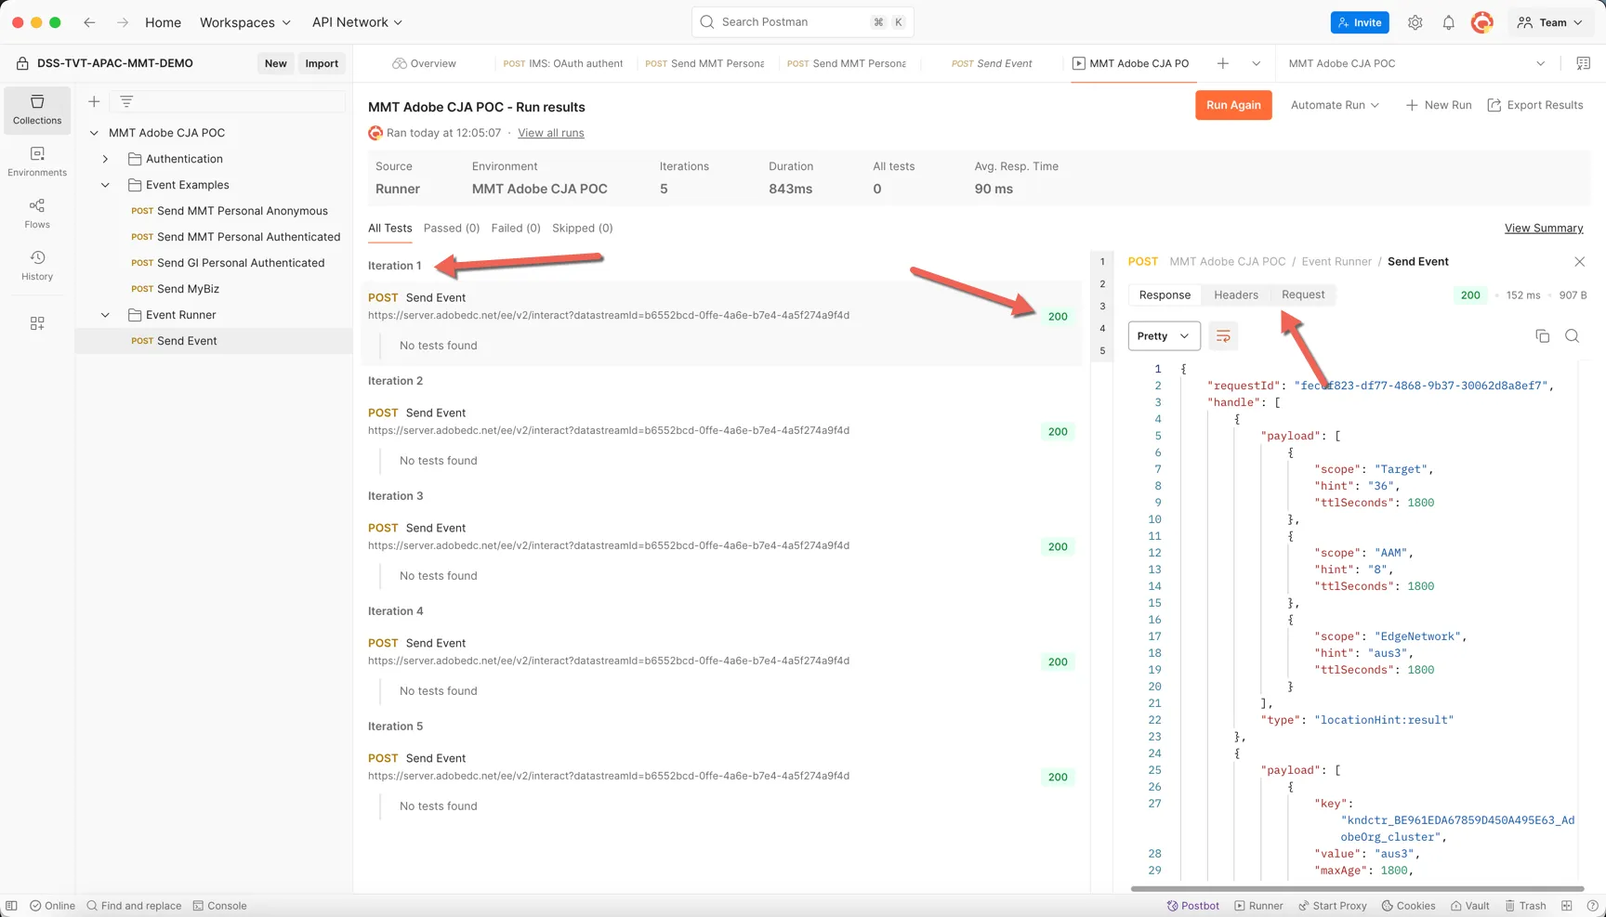Open the Collections sidebar panel
Image resolution: width=1606 pixels, height=917 pixels.
(37, 110)
